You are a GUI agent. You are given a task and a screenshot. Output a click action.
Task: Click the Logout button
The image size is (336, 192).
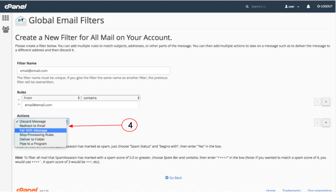click(x=325, y=6)
